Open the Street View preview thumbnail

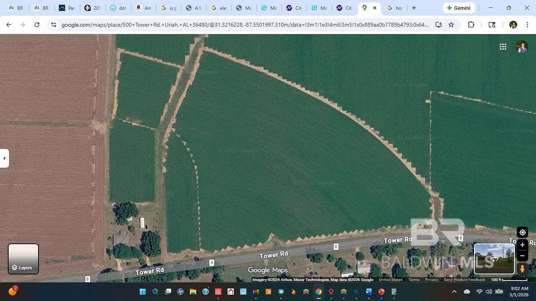(x=494, y=259)
